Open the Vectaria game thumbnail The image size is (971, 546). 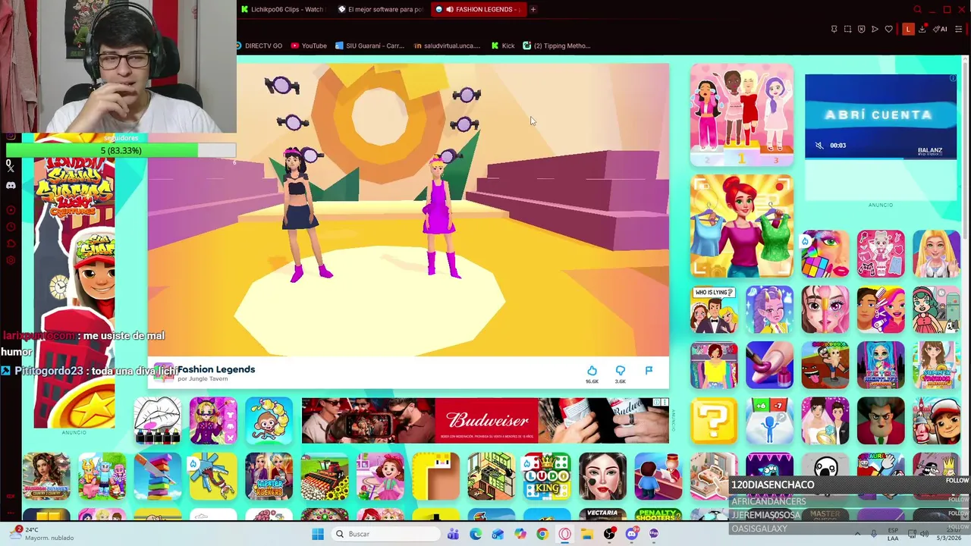coord(602,515)
